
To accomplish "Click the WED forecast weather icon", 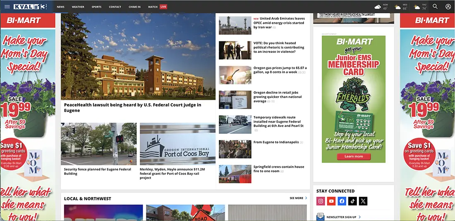I will click(x=398, y=7).
